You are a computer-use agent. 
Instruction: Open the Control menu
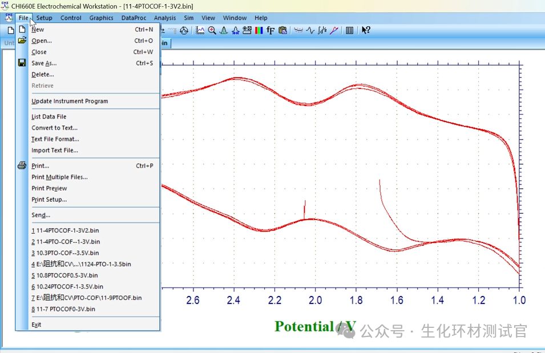pos(71,18)
